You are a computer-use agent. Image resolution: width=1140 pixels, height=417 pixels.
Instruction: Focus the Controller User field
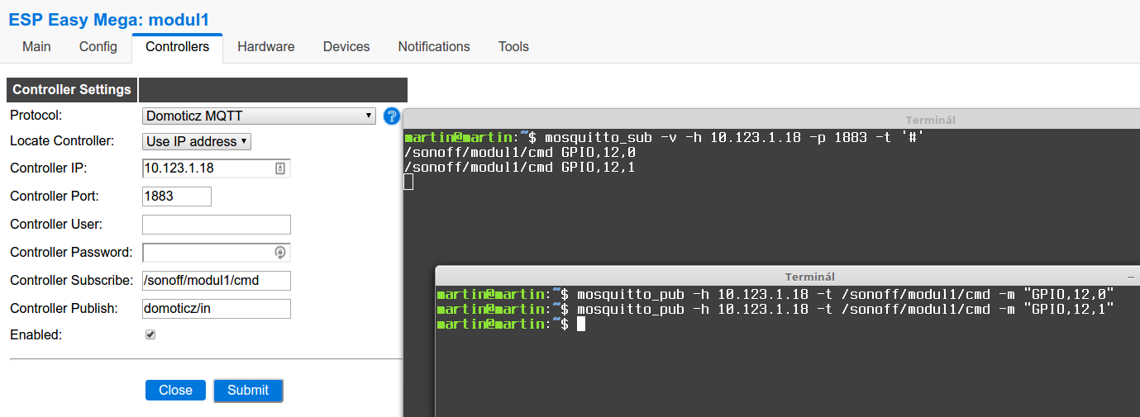(x=217, y=225)
